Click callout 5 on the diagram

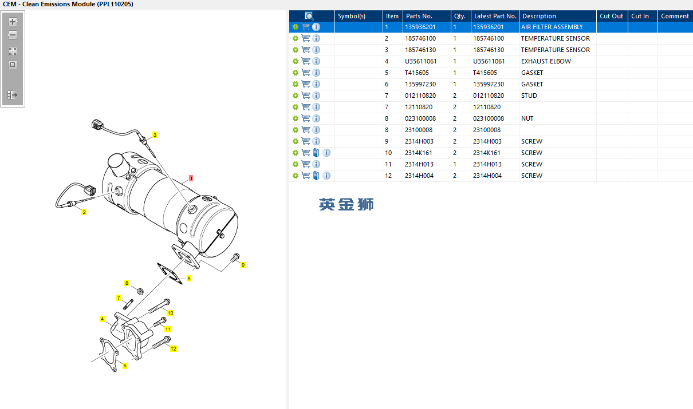pos(189,279)
